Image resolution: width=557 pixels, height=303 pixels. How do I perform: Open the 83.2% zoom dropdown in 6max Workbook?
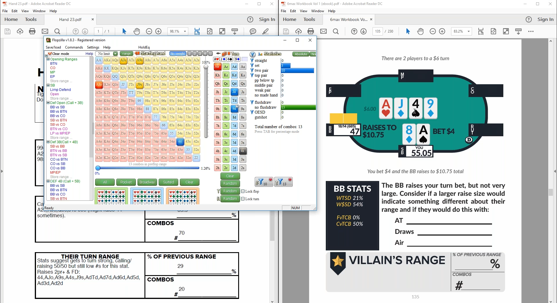[469, 31]
